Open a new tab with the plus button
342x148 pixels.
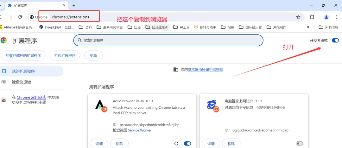click(74, 5)
